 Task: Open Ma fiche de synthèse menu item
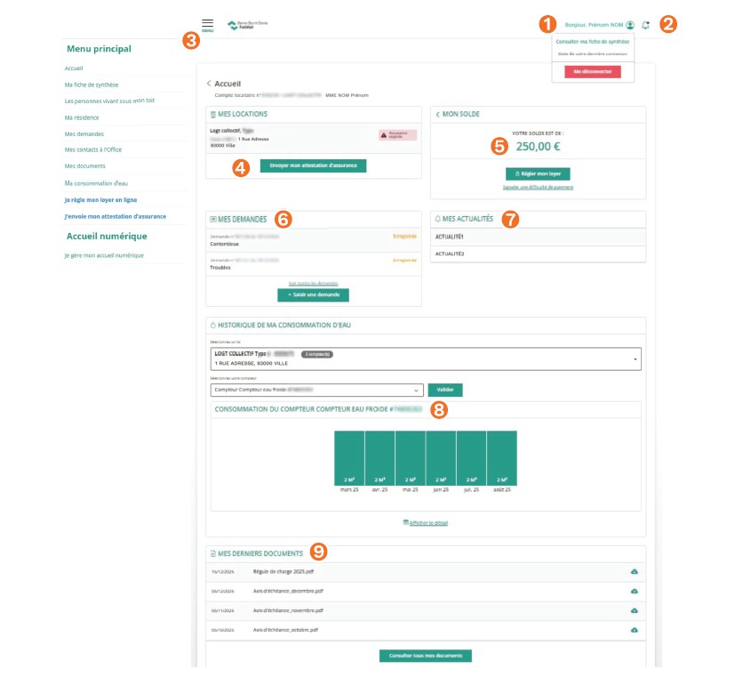[x=92, y=85]
